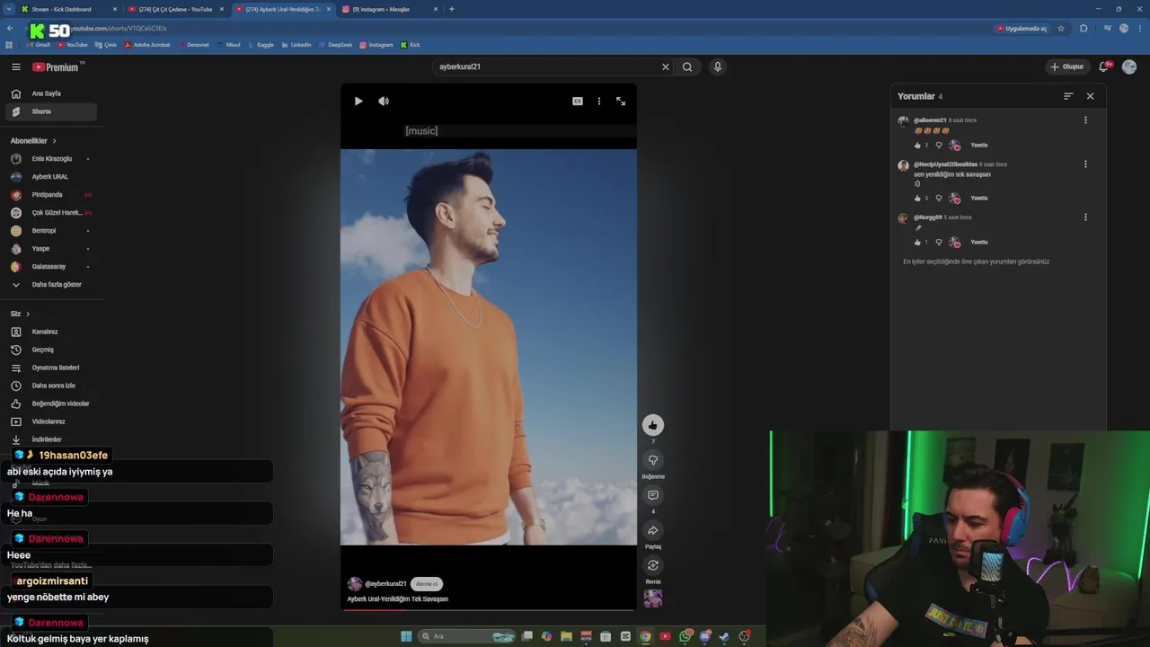Screen dimensions: 1150x647
Task: Open options for @Nurgg59's comment
Action: (1085, 217)
